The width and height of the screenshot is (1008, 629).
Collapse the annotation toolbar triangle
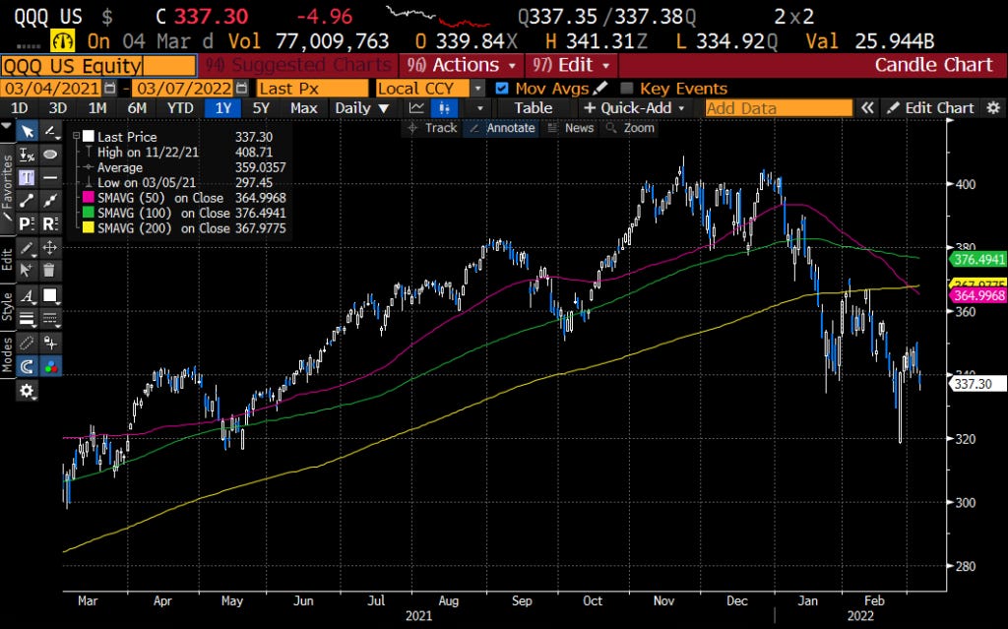point(7,126)
